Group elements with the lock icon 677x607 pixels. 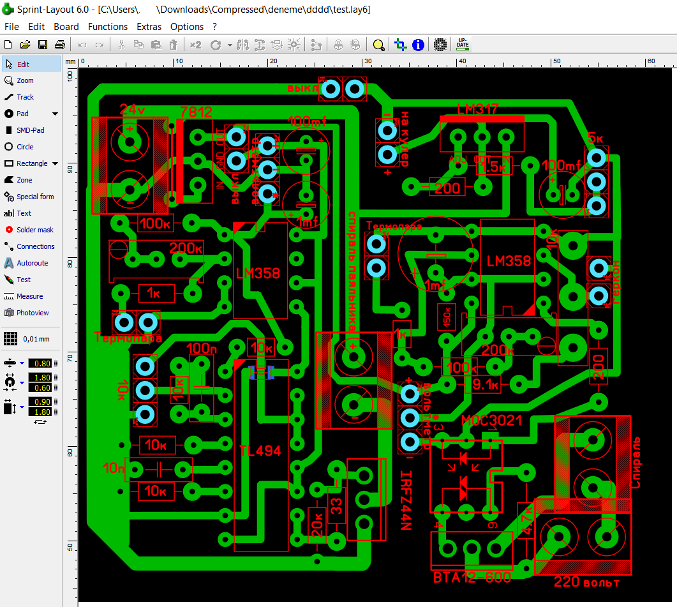338,45
